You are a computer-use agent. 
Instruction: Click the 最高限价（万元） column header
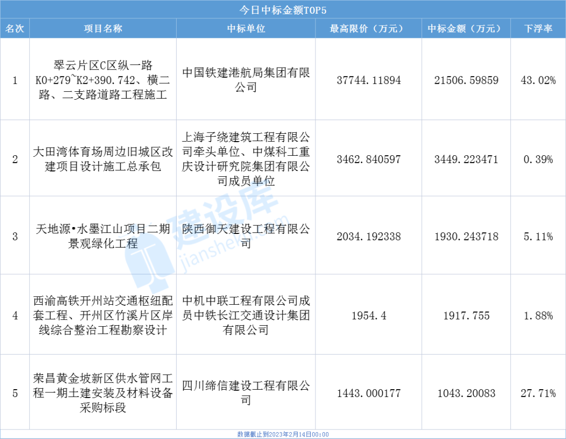368,29
